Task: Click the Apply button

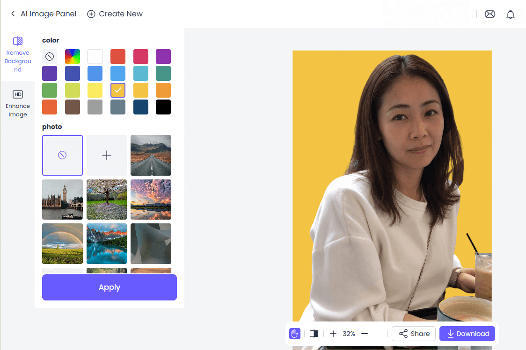Action: (x=110, y=287)
